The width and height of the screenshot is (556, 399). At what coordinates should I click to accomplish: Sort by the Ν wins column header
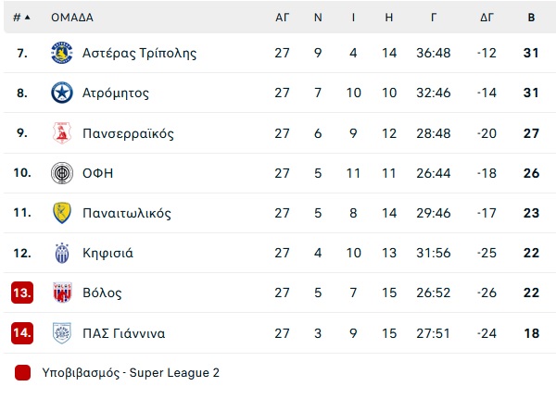318,18
